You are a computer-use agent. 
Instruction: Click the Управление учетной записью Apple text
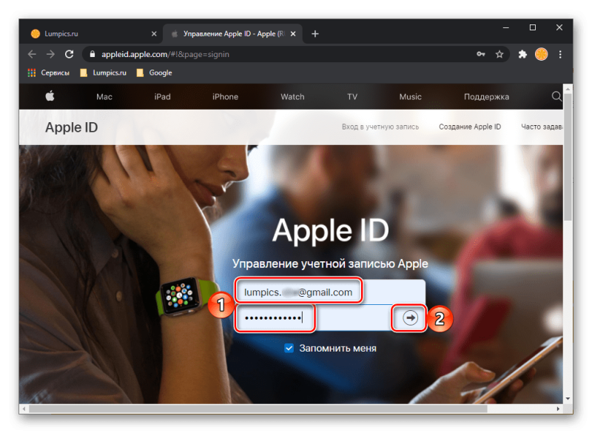(x=330, y=264)
